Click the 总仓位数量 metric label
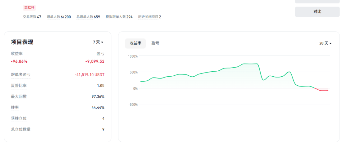 (21, 130)
